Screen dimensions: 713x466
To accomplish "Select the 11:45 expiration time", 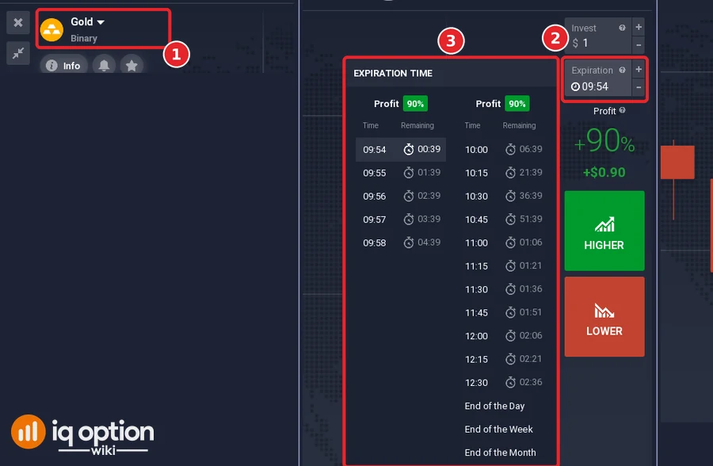I will point(503,312).
